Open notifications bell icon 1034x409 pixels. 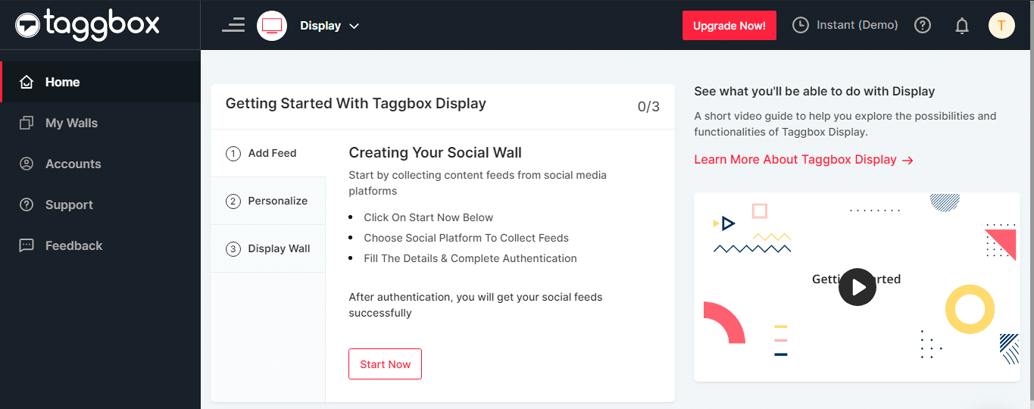(962, 26)
